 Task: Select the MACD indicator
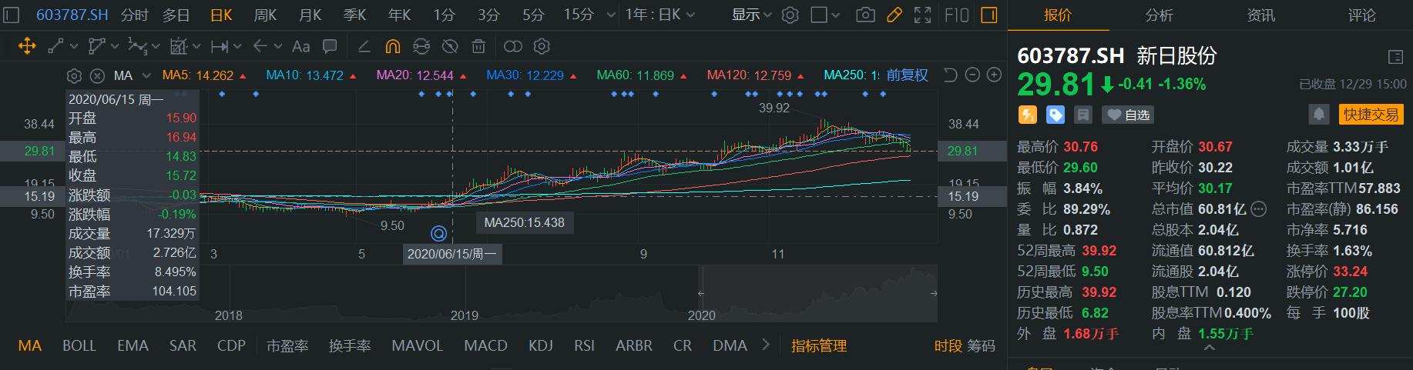click(485, 345)
